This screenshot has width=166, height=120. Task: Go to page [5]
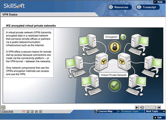(x=41, y=111)
